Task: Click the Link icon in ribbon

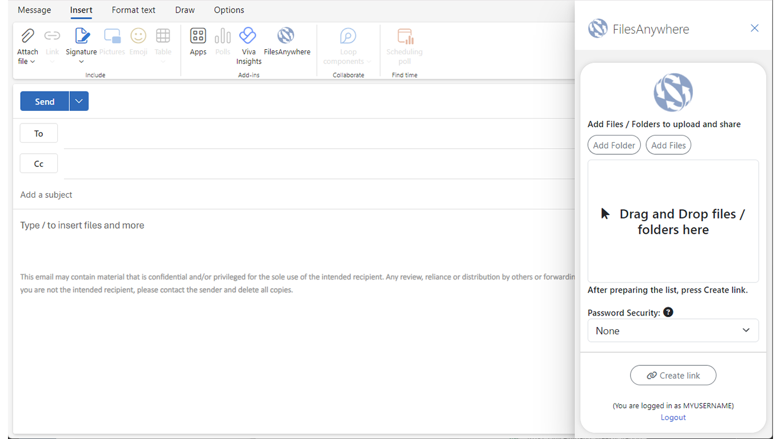Action: (52, 36)
